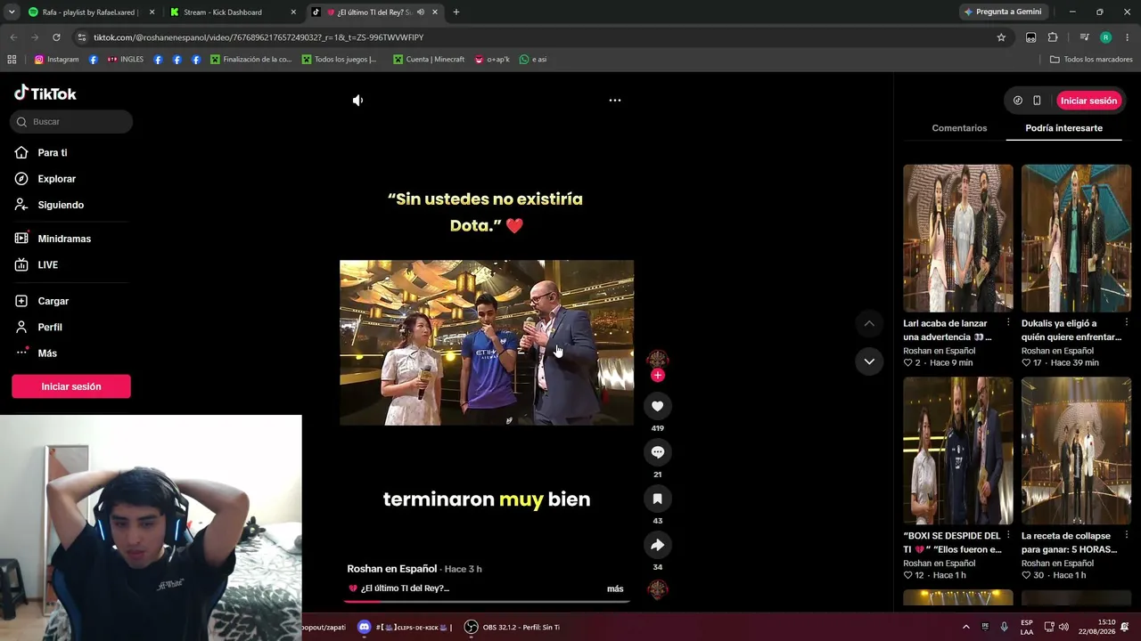Expand the video description with más
Image resolution: width=1141 pixels, height=641 pixels.
[x=615, y=588]
